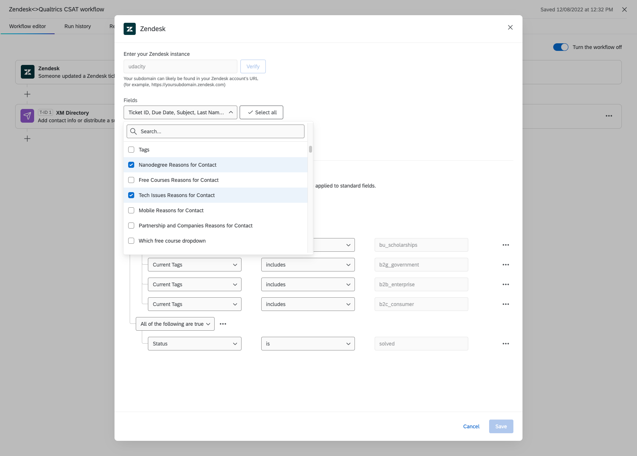Click the Save button
This screenshot has height=456, width=637.
pyautogui.click(x=501, y=426)
